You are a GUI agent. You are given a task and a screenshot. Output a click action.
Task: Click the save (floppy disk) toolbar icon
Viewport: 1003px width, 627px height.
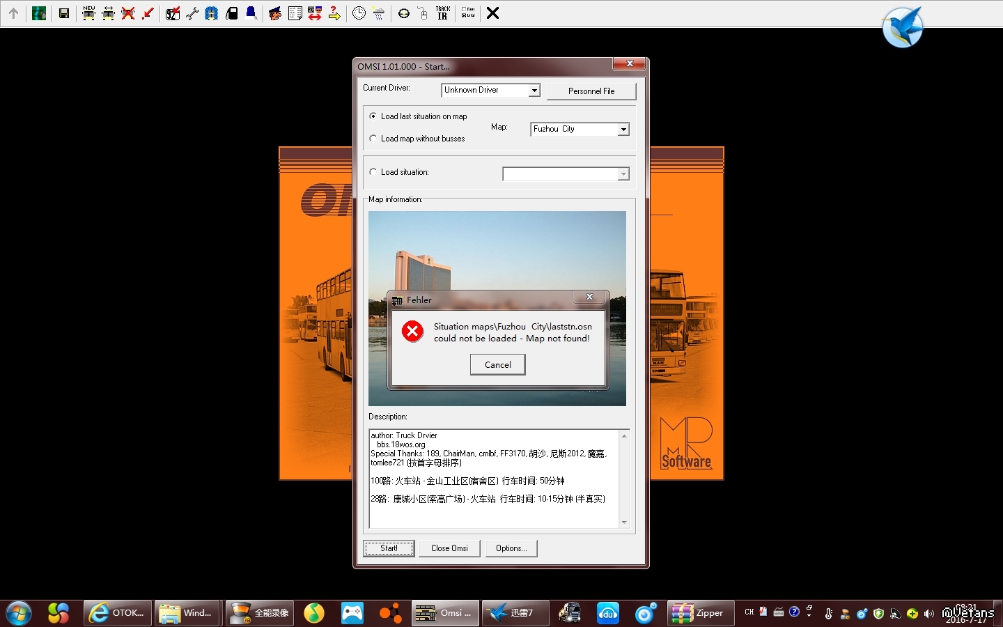coord(64,13)
